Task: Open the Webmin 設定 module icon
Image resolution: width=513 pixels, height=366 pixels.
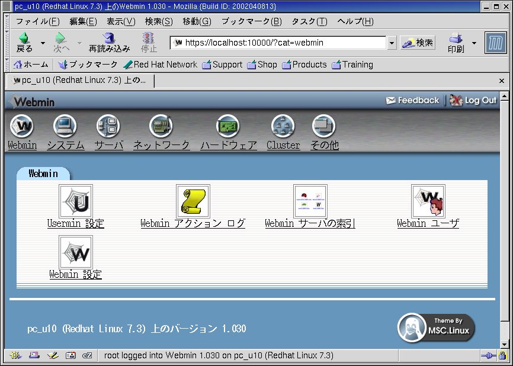Action: [76, 252]
